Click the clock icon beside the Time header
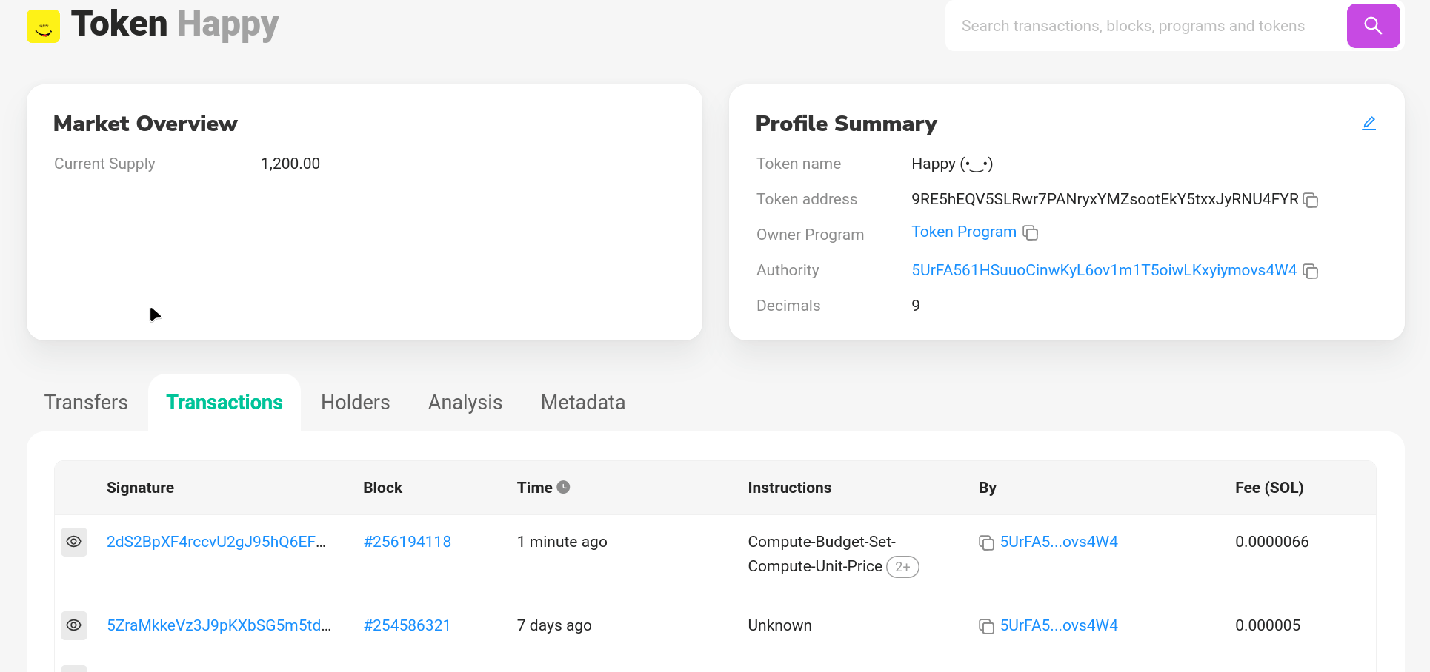Image resolution: width=1430 pixels, height=672 pixels. coord(563,487)
